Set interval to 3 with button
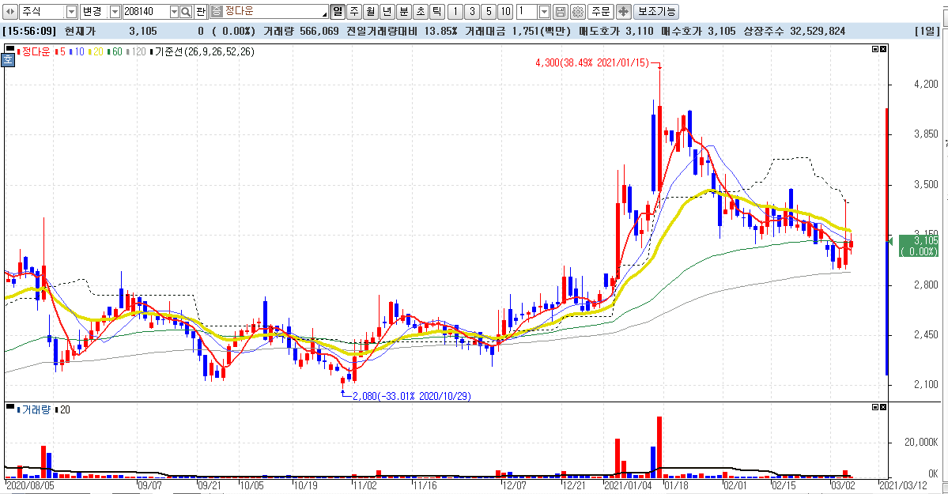Screen dimensions: 948x494 click(x=472, y=12)
